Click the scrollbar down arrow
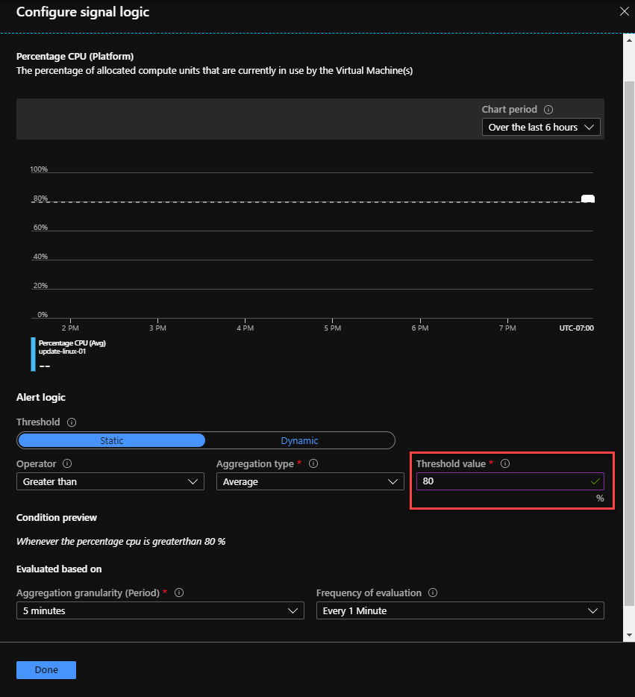Screen dimensions: 635x697 629,634
